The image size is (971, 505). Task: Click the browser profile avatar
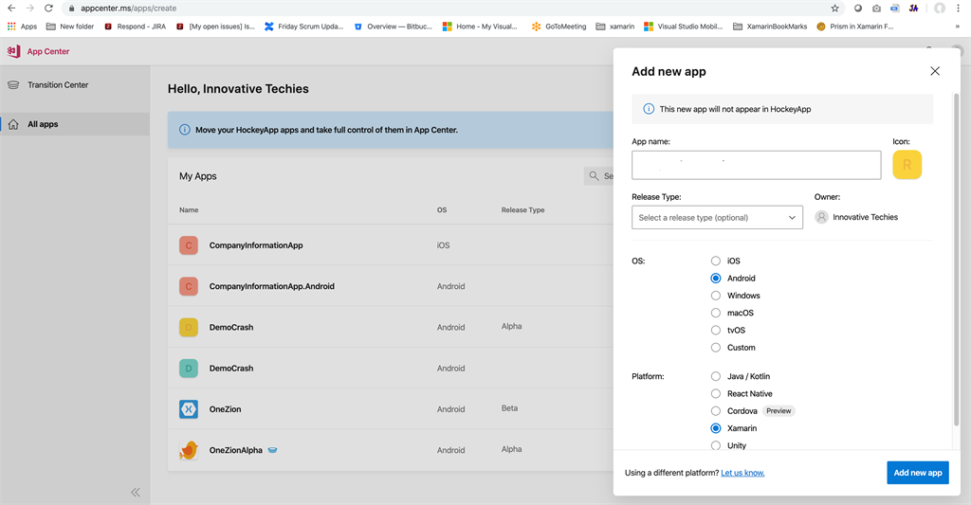[940, 8]
